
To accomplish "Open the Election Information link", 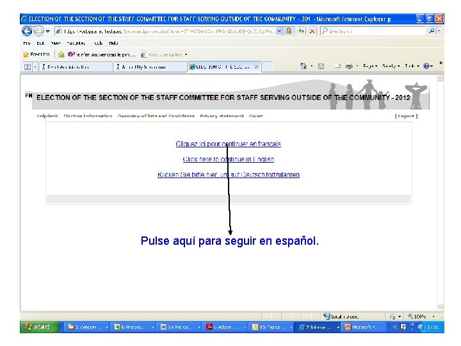I will [x=88, y=116].
